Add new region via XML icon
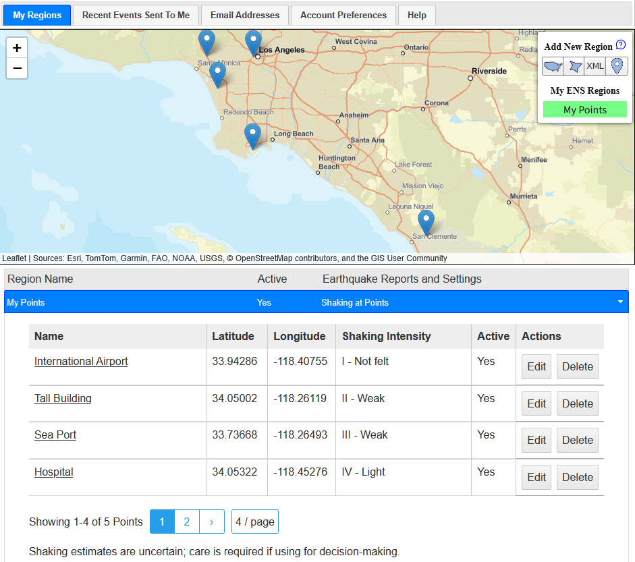The width and height of the screenshot is (635, 562). click(x=595, y=66)
